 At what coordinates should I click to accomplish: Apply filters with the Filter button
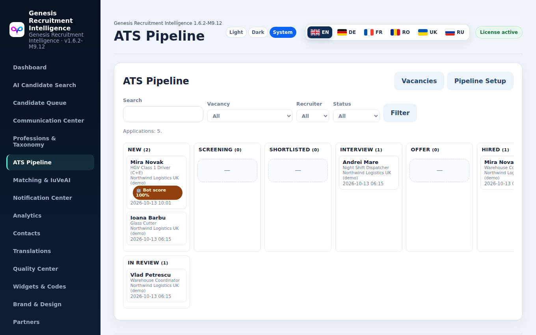[x=400, y=113]
